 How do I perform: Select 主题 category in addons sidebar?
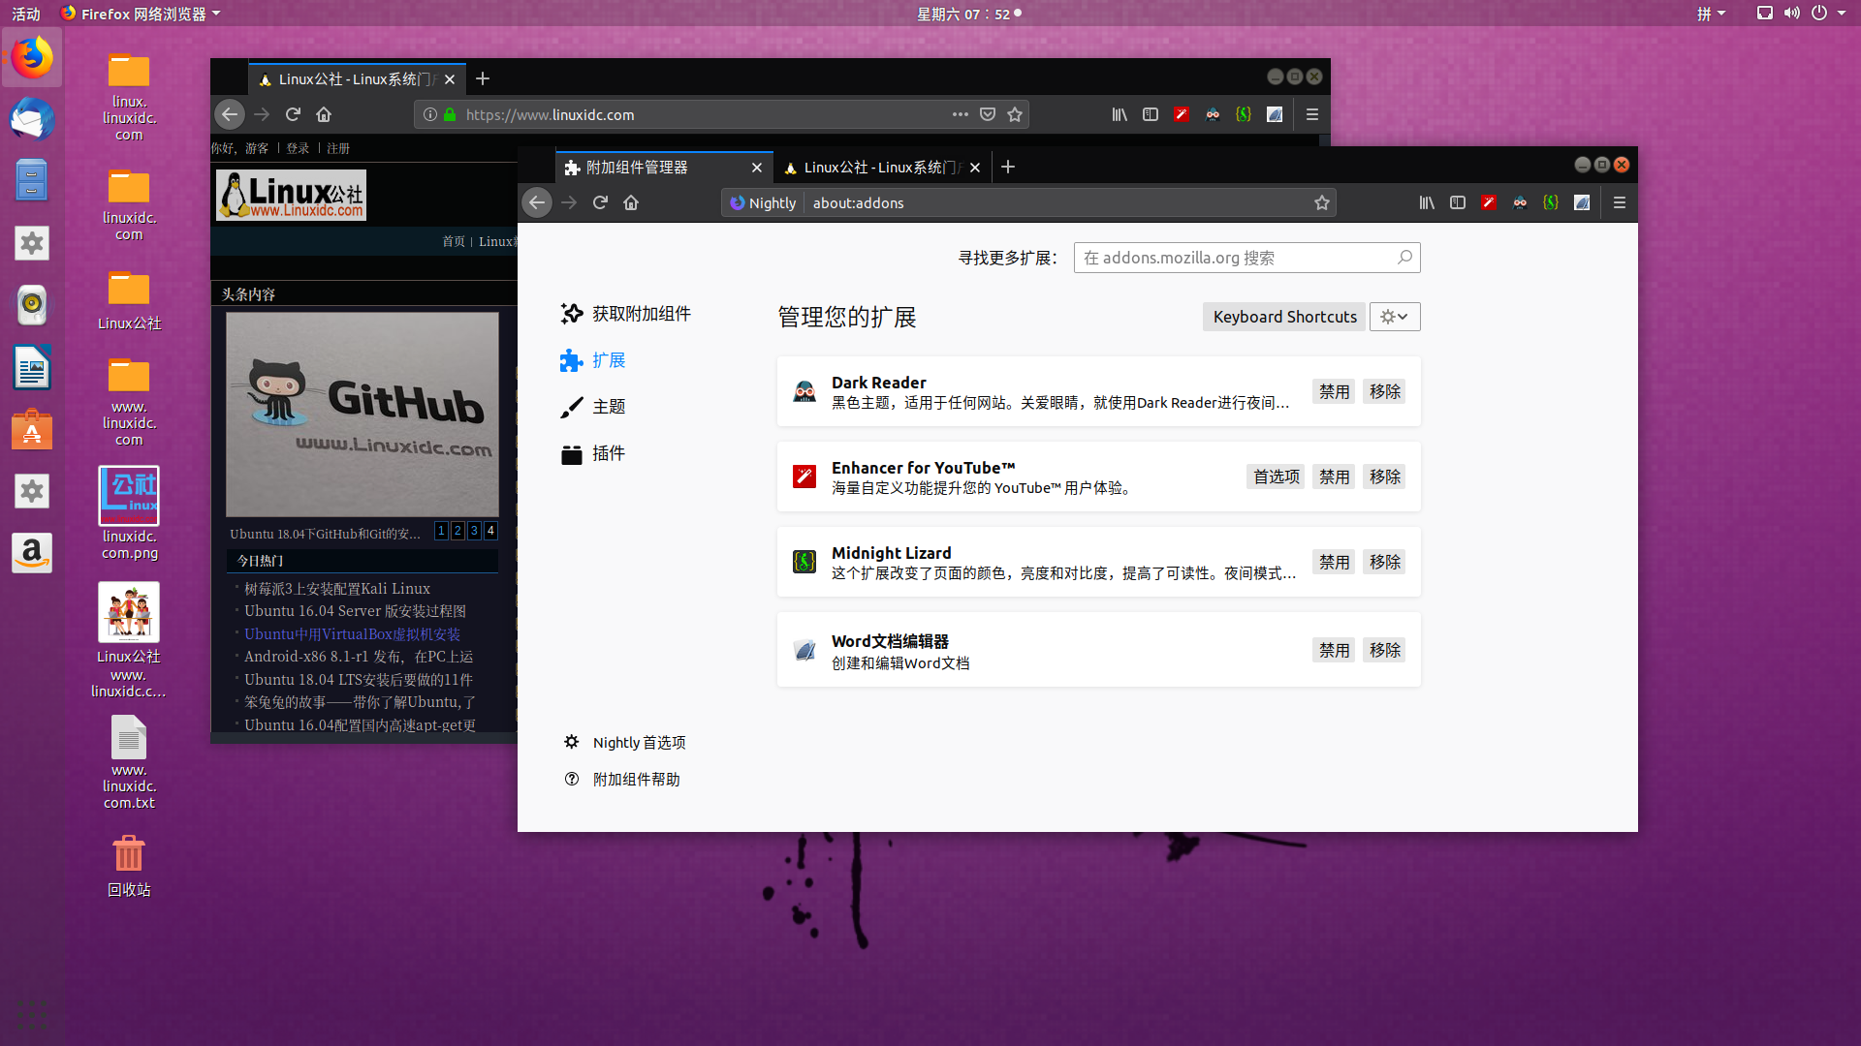pos(593,407)
